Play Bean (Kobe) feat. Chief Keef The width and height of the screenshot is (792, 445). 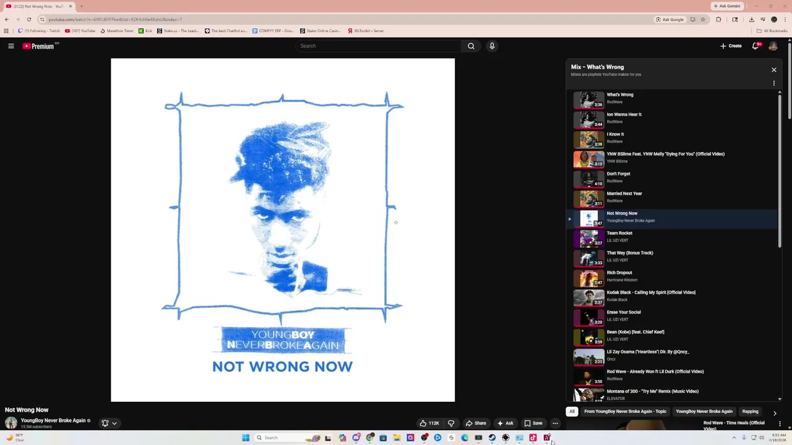(x=673, y=337)
